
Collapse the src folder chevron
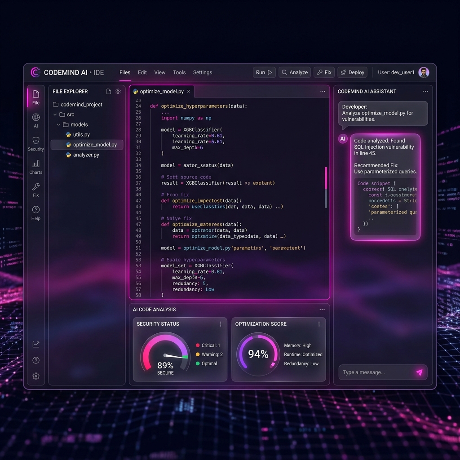pos(55,115)
